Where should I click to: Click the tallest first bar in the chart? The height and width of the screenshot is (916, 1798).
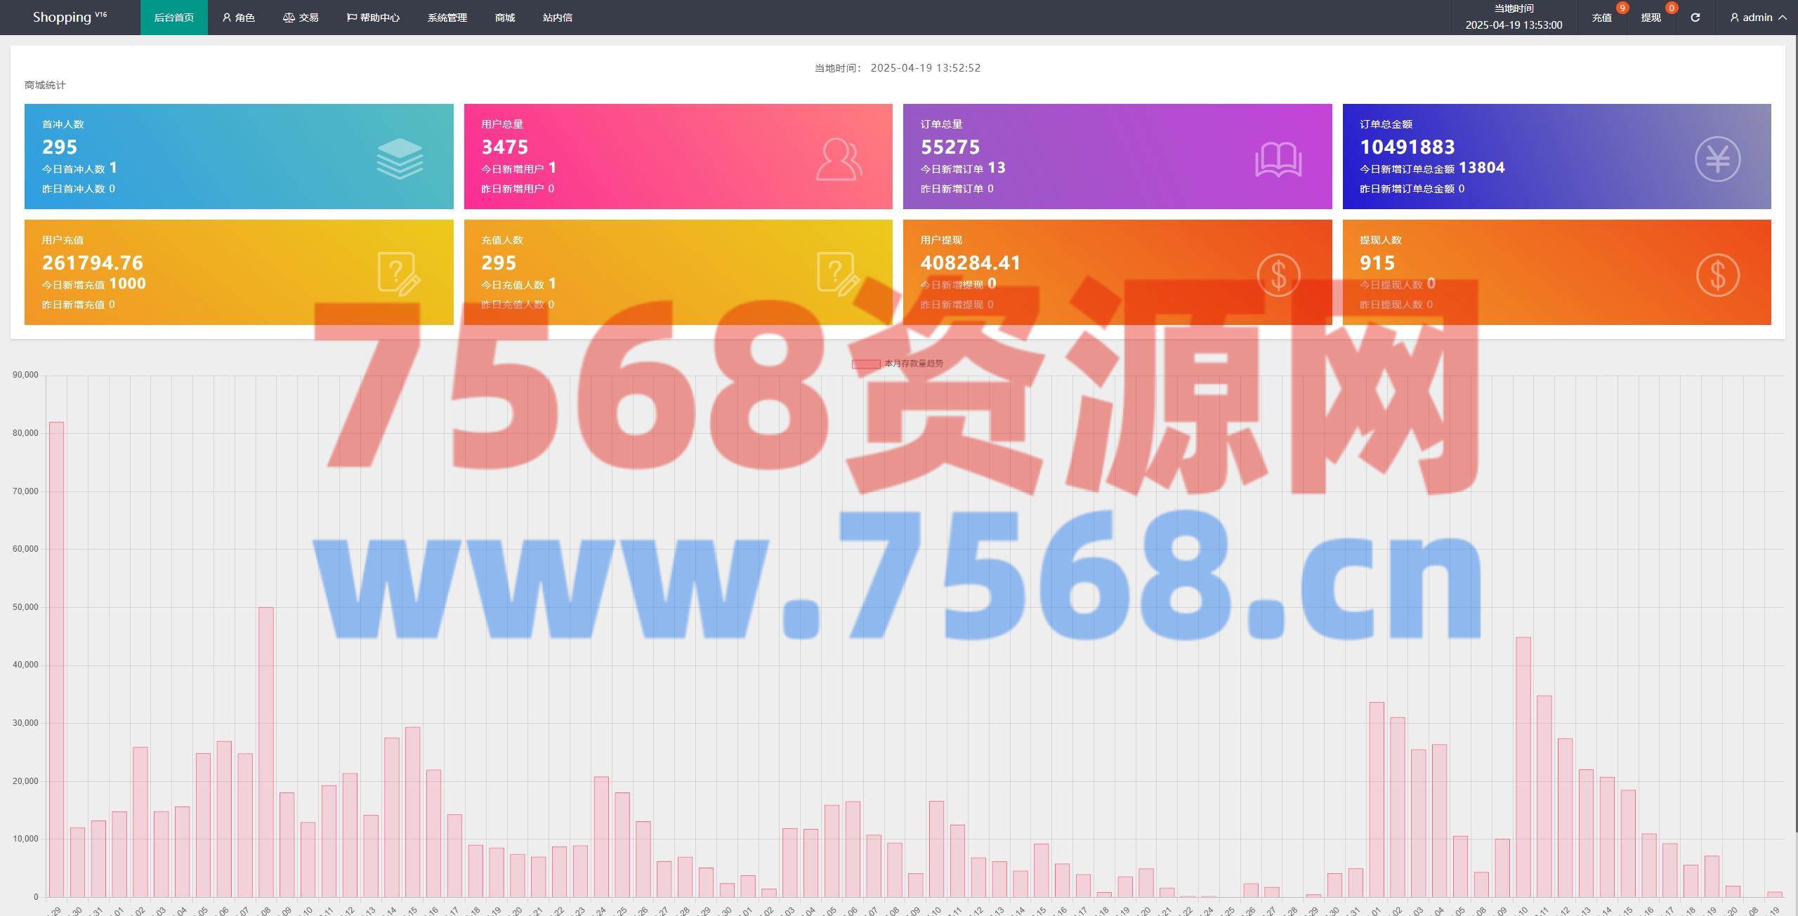pyautogui.click(x=56, y=660)
